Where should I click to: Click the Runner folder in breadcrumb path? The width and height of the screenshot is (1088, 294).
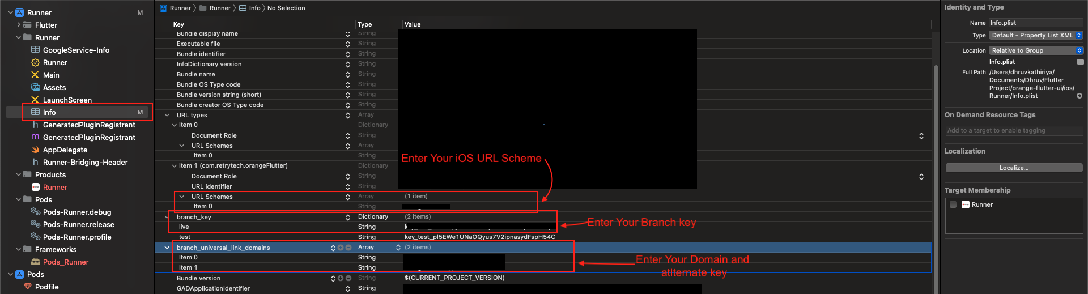coord(219,8)
